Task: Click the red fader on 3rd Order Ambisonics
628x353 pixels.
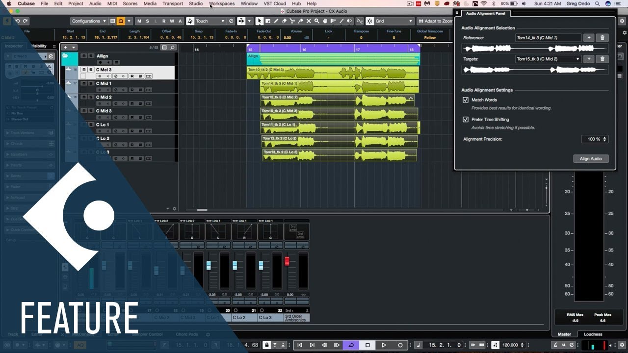Action: coord(287,261)
